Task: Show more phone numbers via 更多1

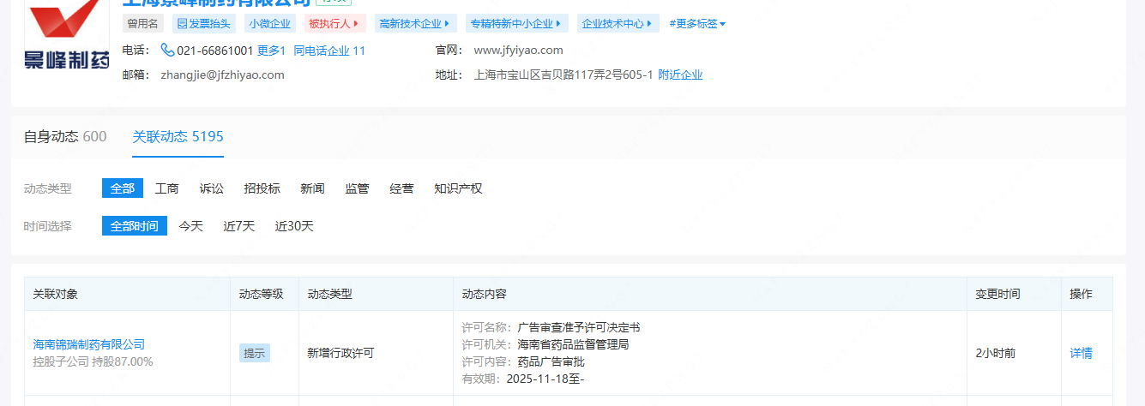Action: [x=271, y=51]
